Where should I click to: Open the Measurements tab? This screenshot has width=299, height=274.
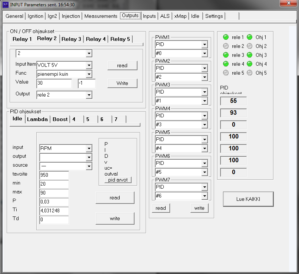point(101,16)
